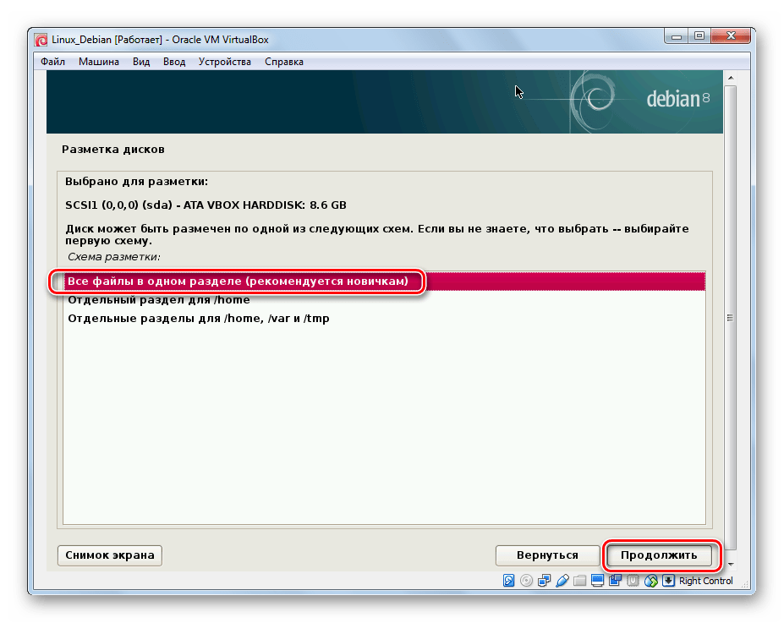Viewport: 784px width, 623px height.
Task: Click the keyboard capture arrow icon
Action: click(x=668, y=581)
